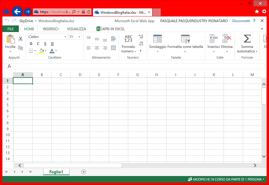
Task: Click the horizontal scrollbar right arrow
Action: click(x=255, y=166)
